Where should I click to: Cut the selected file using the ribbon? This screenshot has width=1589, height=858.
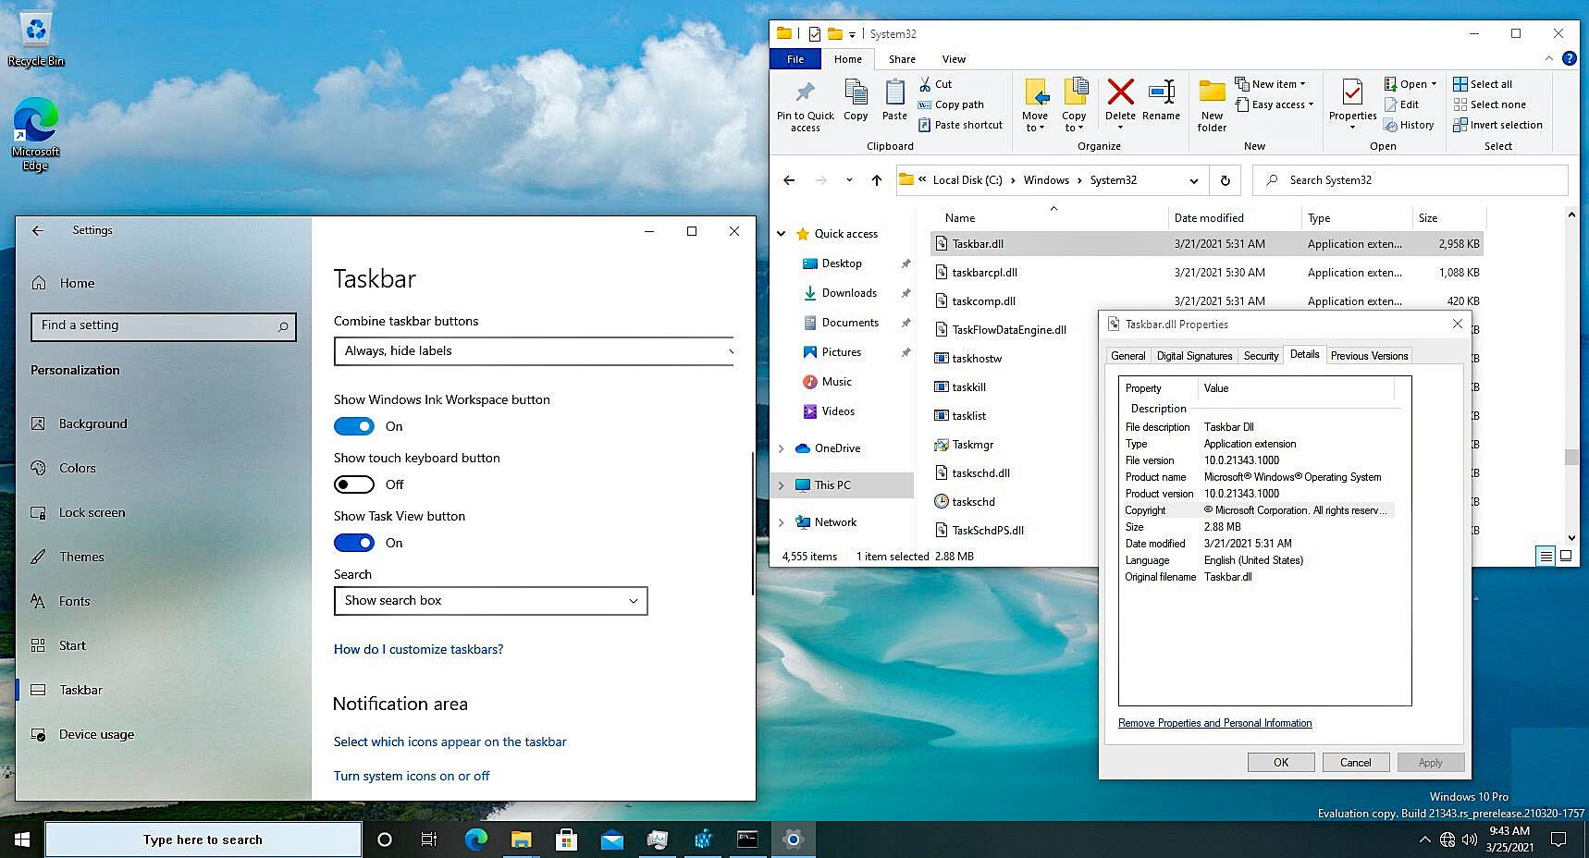(935, 84)
